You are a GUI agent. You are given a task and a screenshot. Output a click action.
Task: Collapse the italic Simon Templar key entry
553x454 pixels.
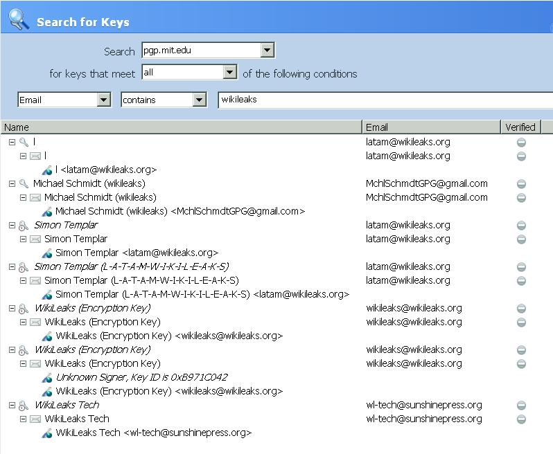pyautogui.click(x=12, y=225)
